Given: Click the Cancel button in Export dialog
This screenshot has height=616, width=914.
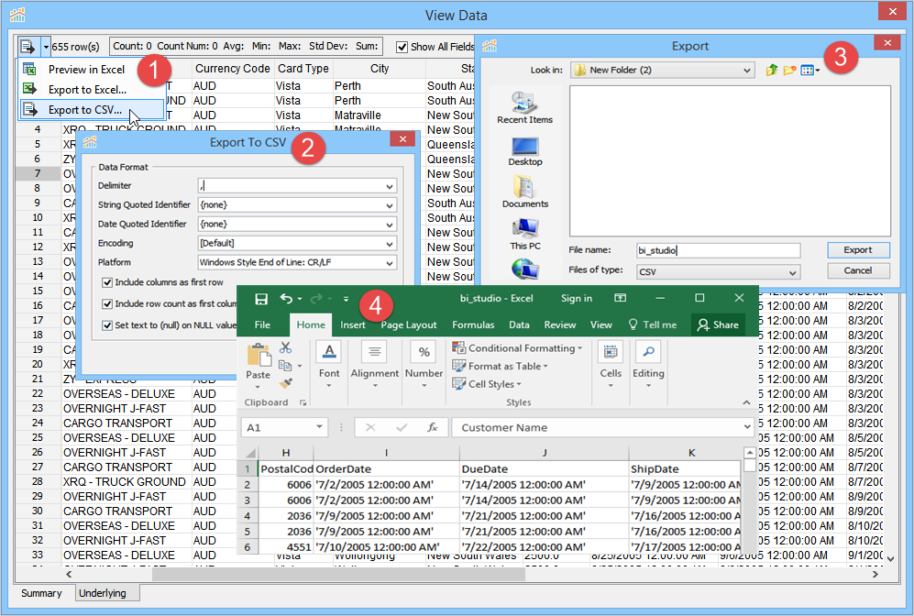Looking at the screenshot, I should point(858,270).
